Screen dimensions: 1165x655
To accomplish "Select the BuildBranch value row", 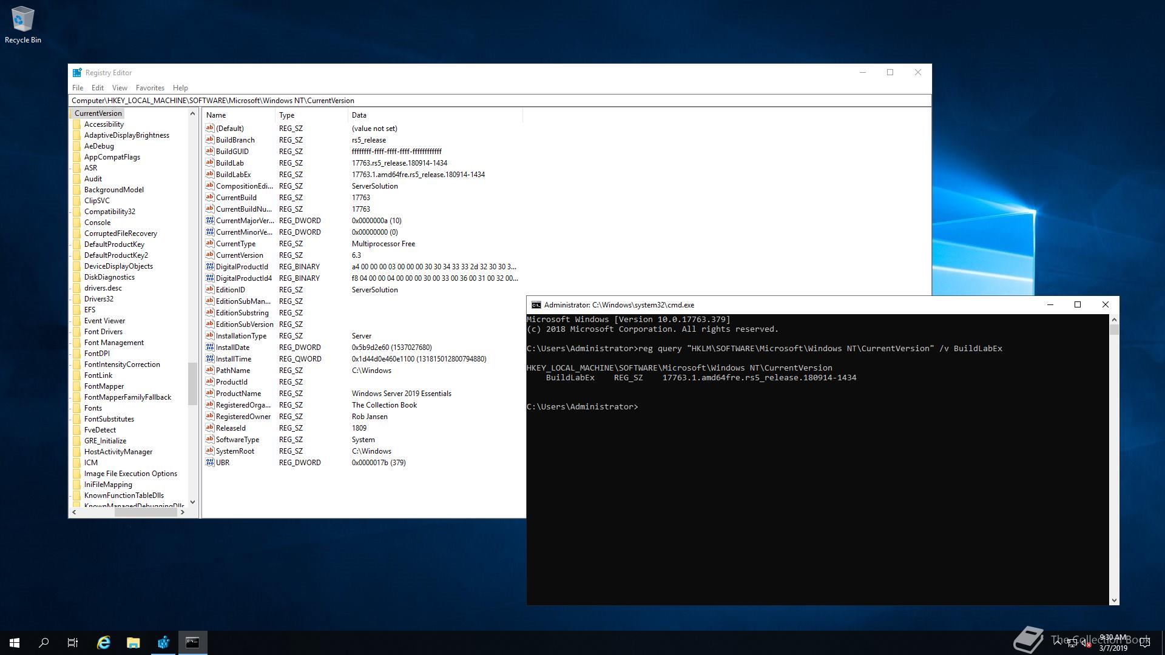I will tap(363, 140).
